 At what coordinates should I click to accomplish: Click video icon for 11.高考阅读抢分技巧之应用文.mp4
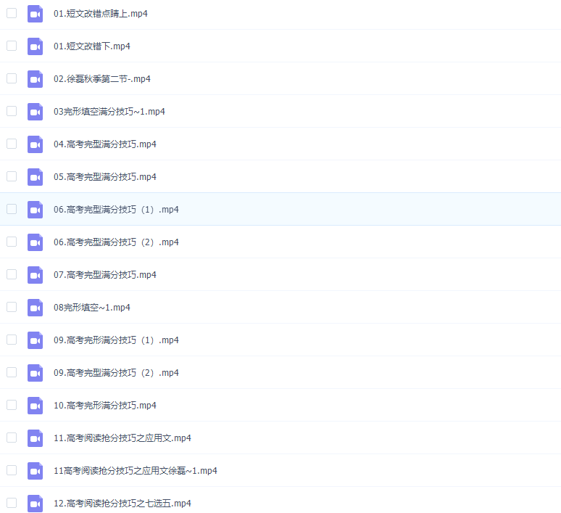(35, 438)
